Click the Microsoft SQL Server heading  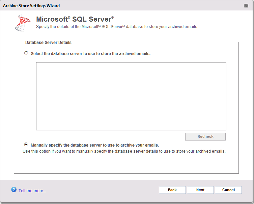click(75, 19)
